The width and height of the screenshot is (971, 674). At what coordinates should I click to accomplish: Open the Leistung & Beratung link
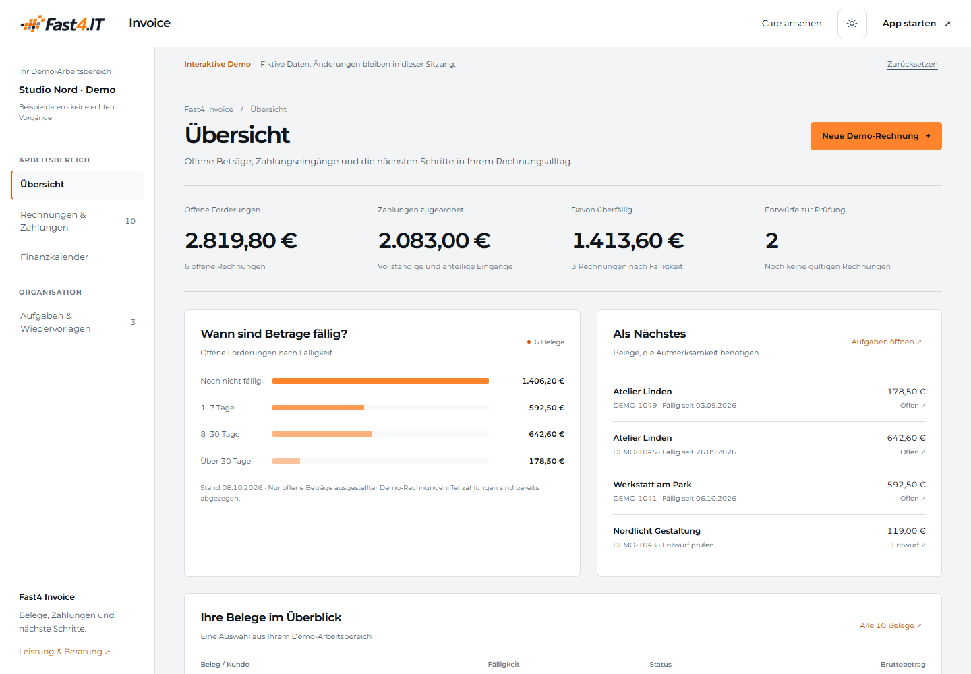click(65, 652)
